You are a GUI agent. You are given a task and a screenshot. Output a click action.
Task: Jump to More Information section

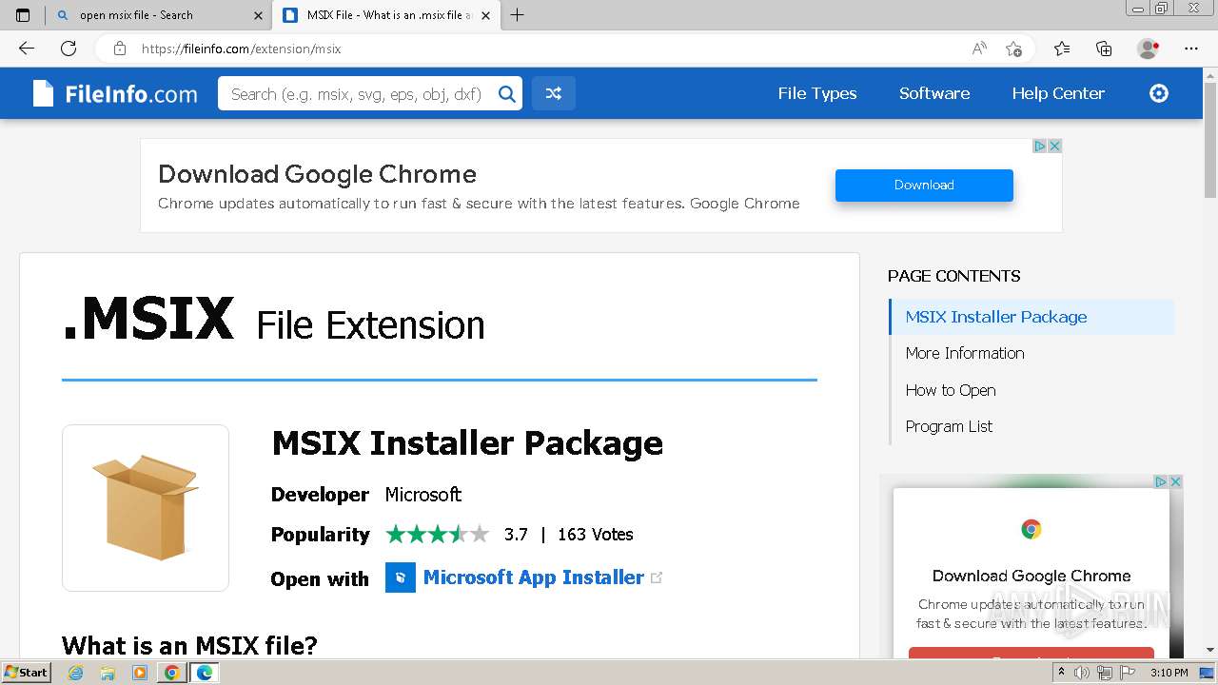[965, 353]
